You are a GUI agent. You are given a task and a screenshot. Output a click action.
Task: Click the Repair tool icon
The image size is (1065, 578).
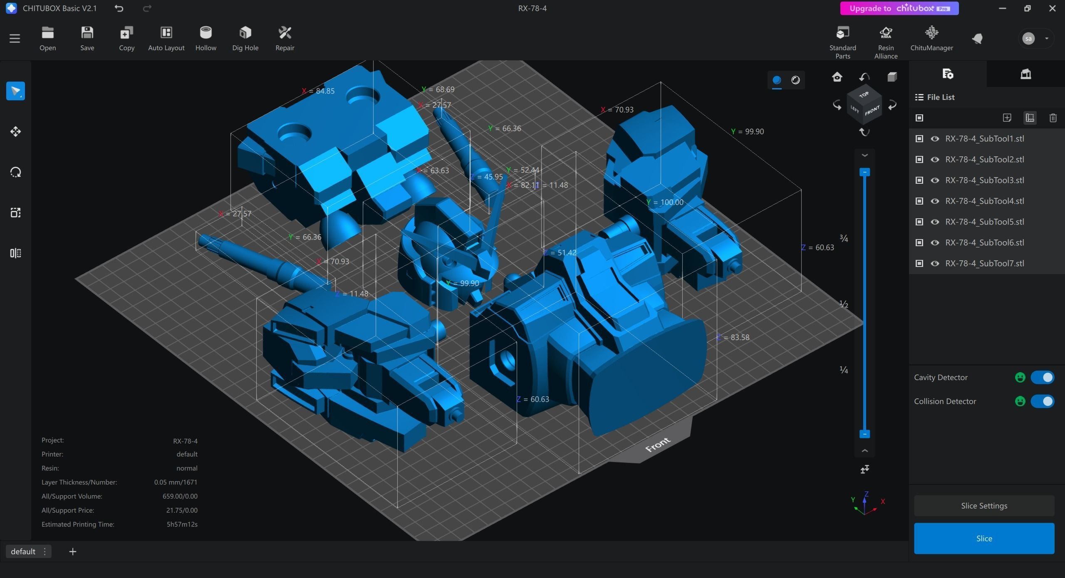click(x=285, y=33)
